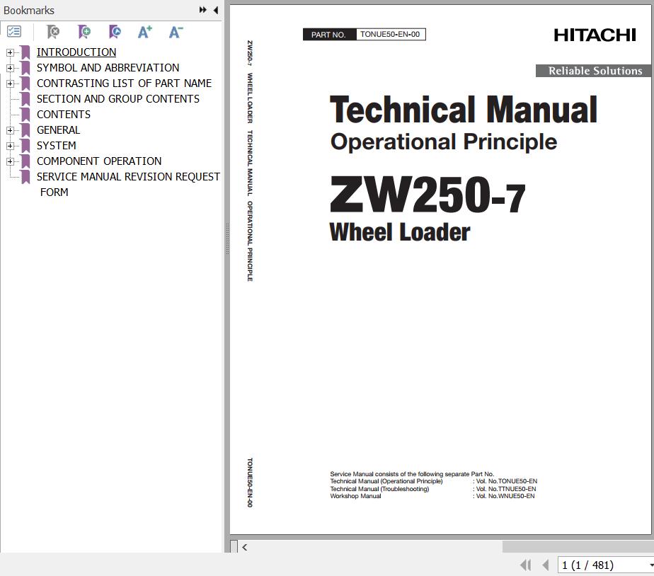The image size is (654, 576).
Task: Click the horizontal scrollbar track
Action: 375,547
